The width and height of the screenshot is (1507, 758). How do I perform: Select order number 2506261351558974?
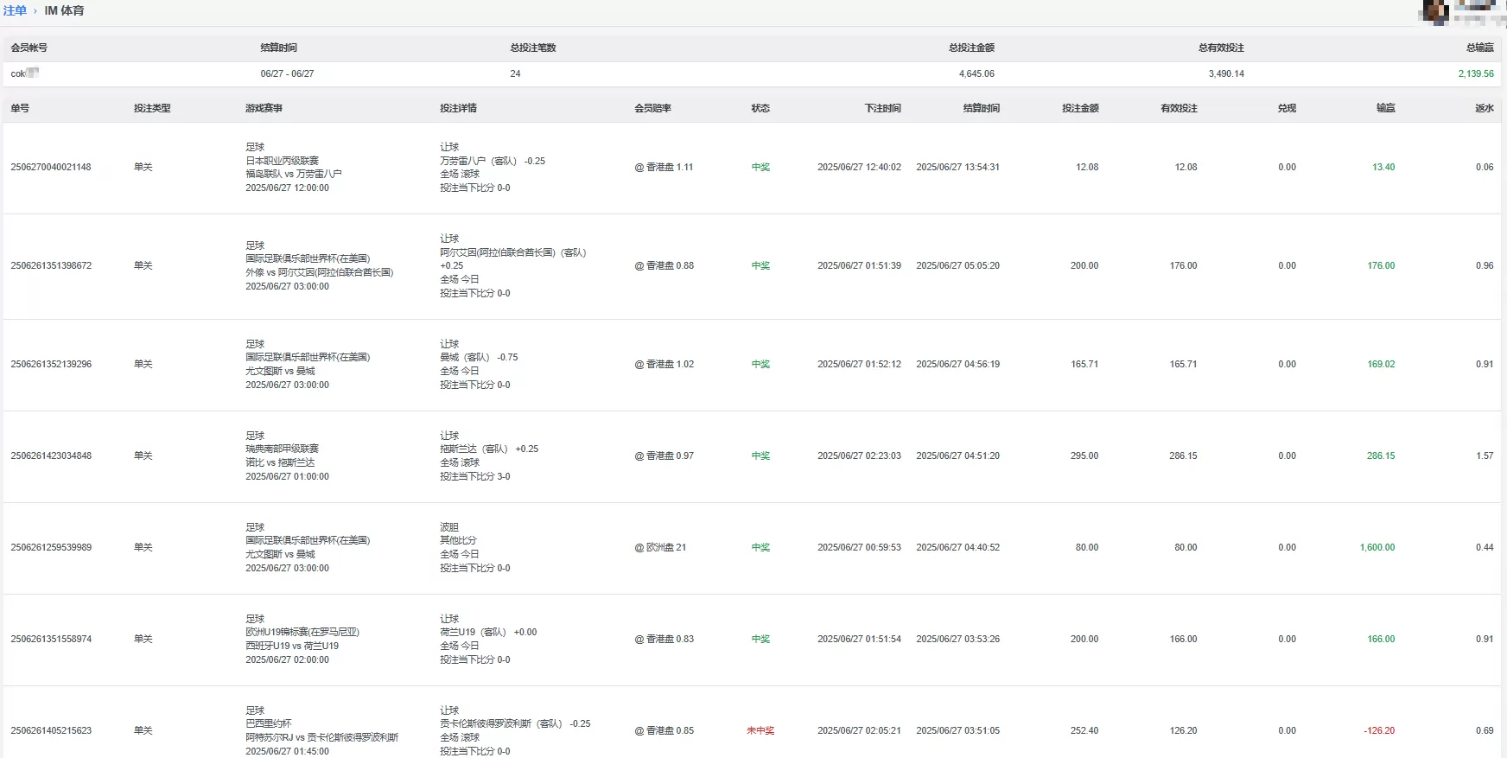51,639
